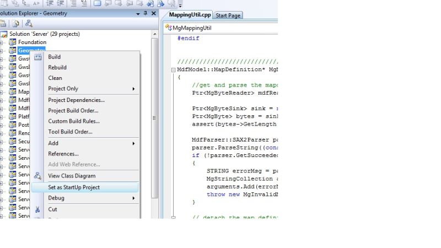Expand the Foundation project tree node
The width and height of the screenshot is (441, 248).
click(x=1, y=42)
